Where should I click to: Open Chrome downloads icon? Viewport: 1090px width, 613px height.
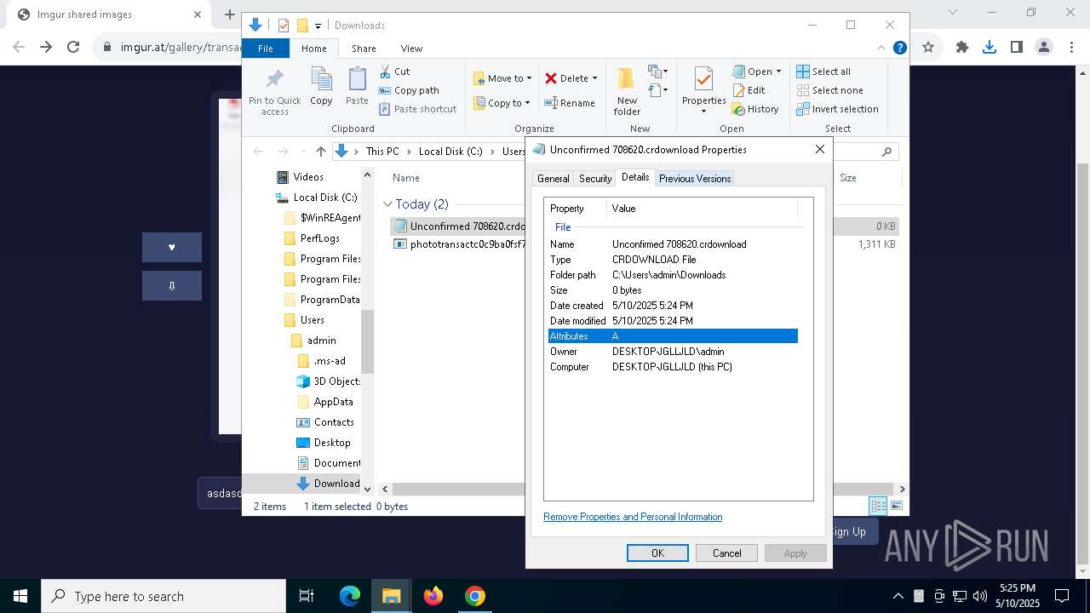tap(989, 48)
